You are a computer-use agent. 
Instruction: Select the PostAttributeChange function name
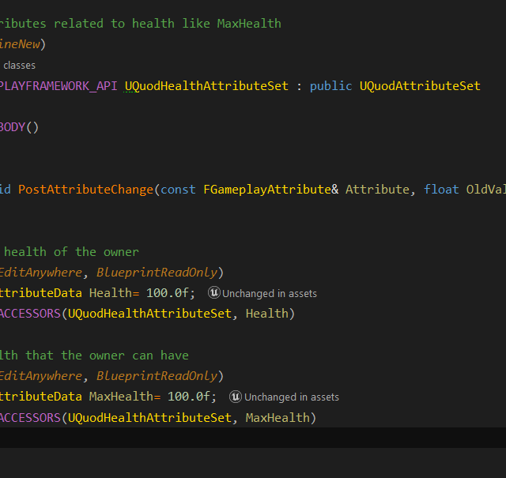coord(85,190)
